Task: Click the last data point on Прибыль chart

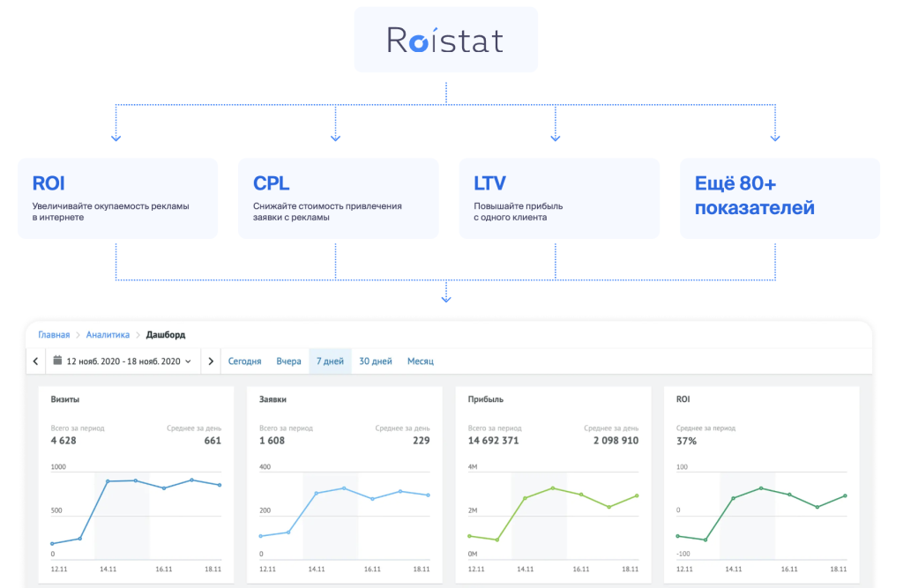Action: coord(637,495)
